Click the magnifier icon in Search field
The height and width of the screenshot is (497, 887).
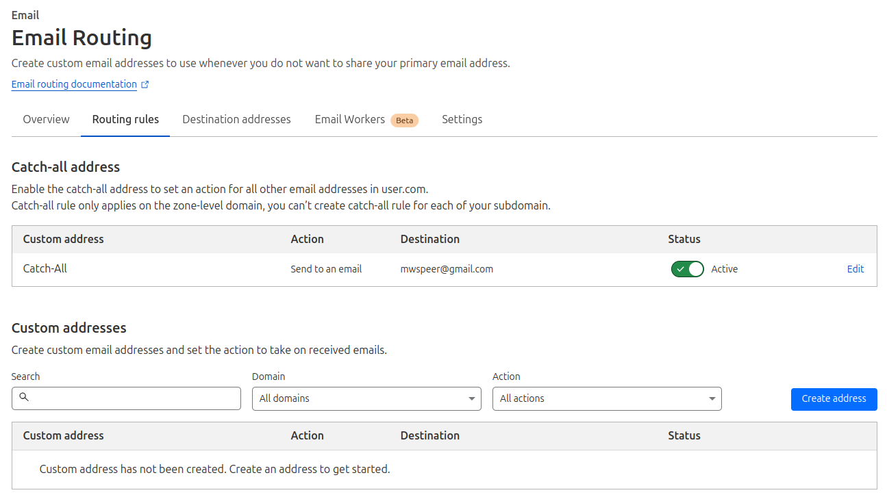coord(24,397)
